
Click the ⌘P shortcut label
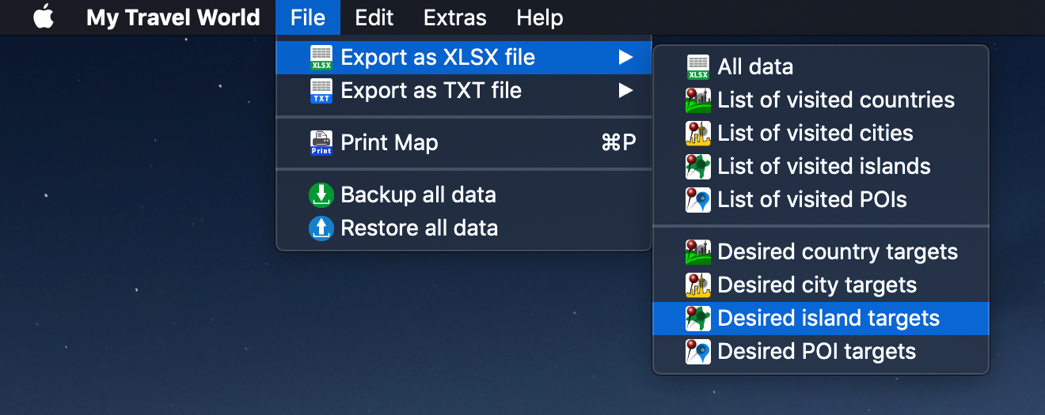(x=619, y=143)
